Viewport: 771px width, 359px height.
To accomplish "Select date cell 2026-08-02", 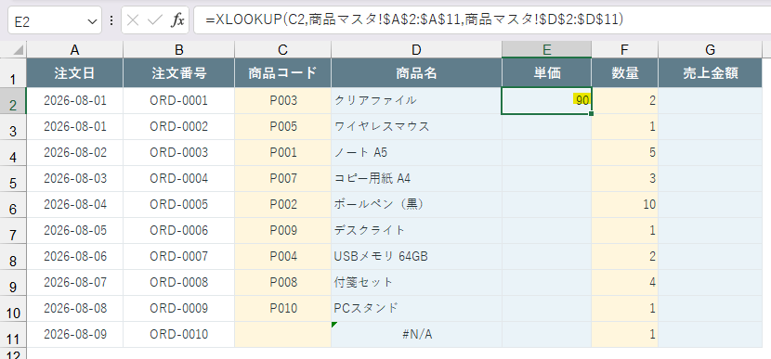I will pos(74,153).
